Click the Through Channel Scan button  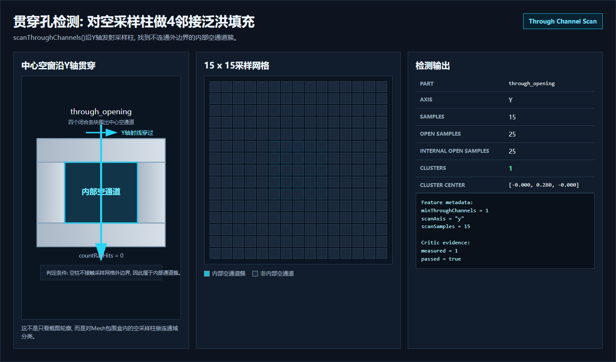click(x=563, y=21)
